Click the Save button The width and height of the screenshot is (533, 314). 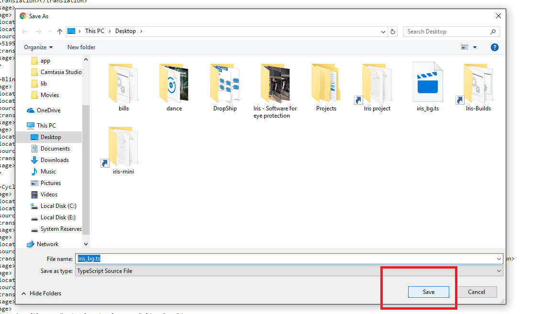(428, 292)
